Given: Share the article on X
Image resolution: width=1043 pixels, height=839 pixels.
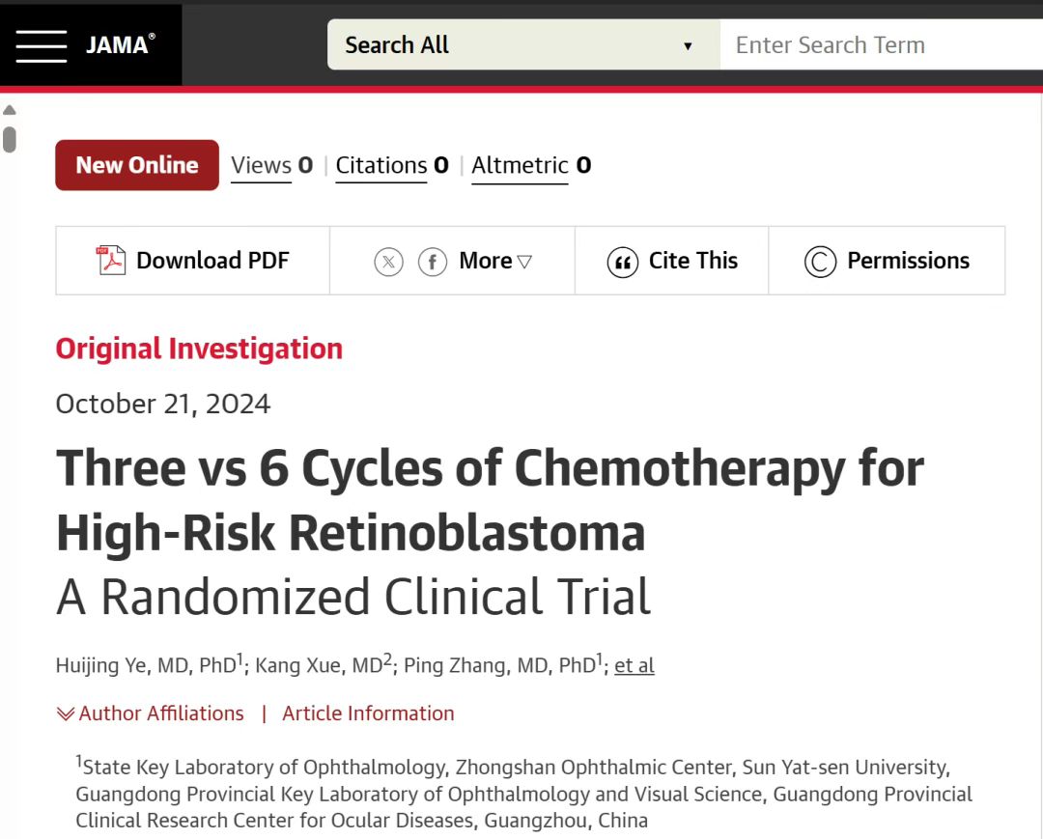Looking at the screenshot, I should click(388, 262).
